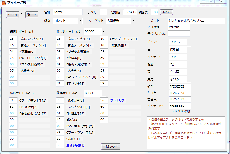230x154 pixels.
Task: Click the app icon in the title bar
Action: 3,2
